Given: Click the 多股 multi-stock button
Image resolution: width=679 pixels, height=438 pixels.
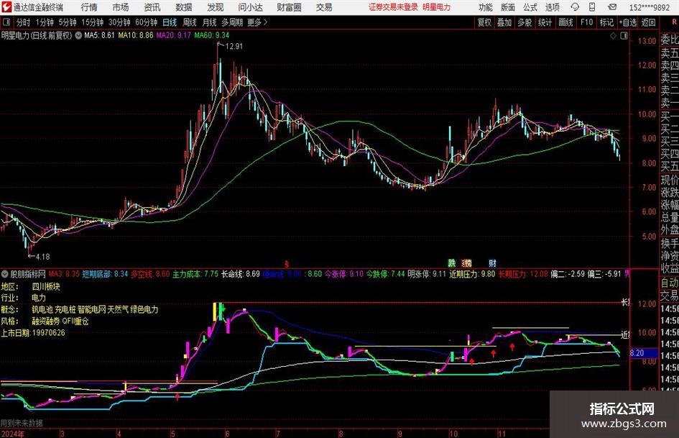Looking at the screenshot, I should click(525, 22).
